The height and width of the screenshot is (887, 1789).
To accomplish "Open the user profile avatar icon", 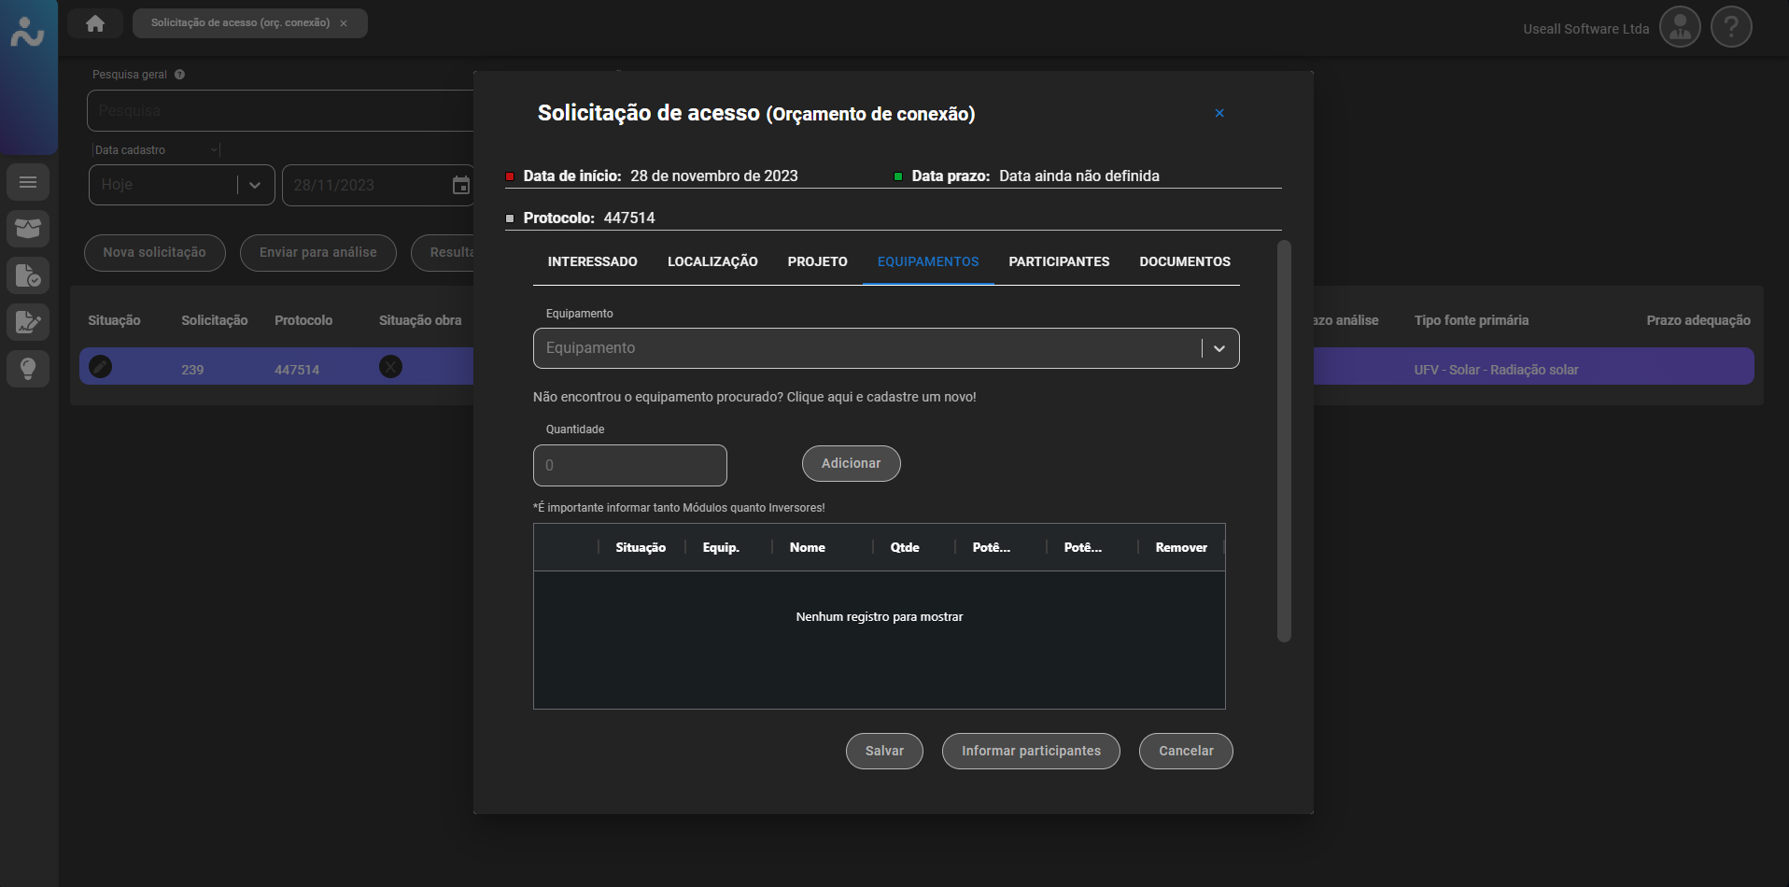I will (x=1679, y=28).
